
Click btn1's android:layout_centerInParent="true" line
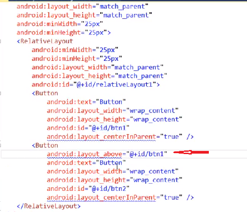120,137
